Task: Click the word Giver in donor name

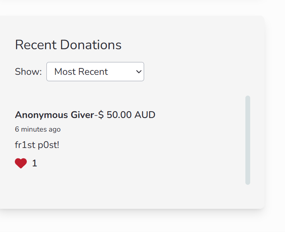Action: [x=82, y=115]
